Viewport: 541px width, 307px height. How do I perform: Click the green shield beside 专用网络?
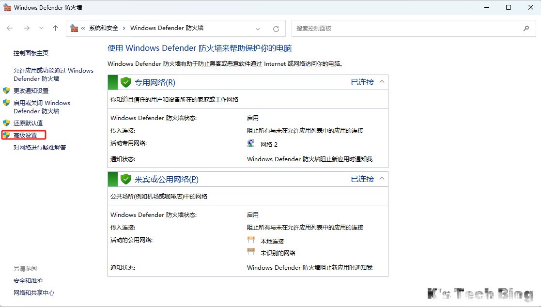click(x=126, y=82)
